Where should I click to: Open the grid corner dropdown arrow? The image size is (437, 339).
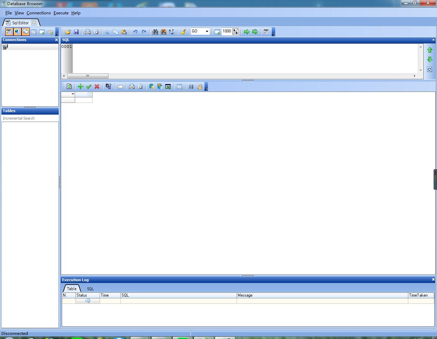coord(73,94)
